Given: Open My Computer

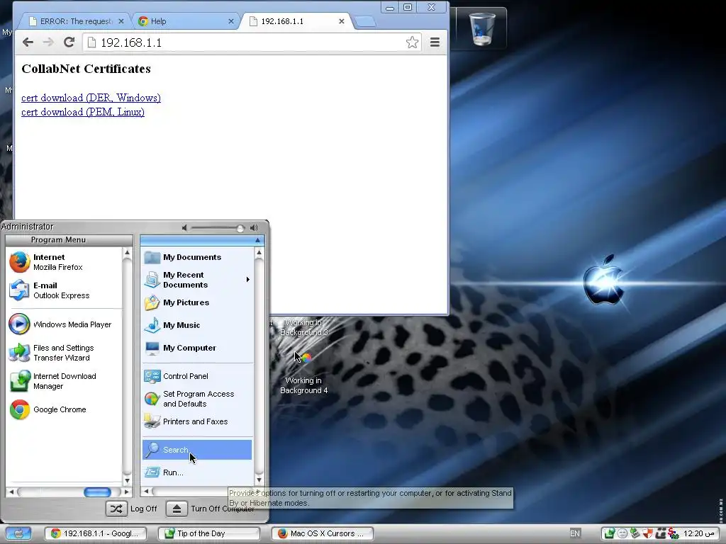Looking at the screenshot, I should (x=198, y=348).
